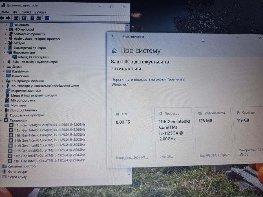Open the Файл menu
This screenshot has height=197, width=263.
pyautogui.click(x=5, y=12)
